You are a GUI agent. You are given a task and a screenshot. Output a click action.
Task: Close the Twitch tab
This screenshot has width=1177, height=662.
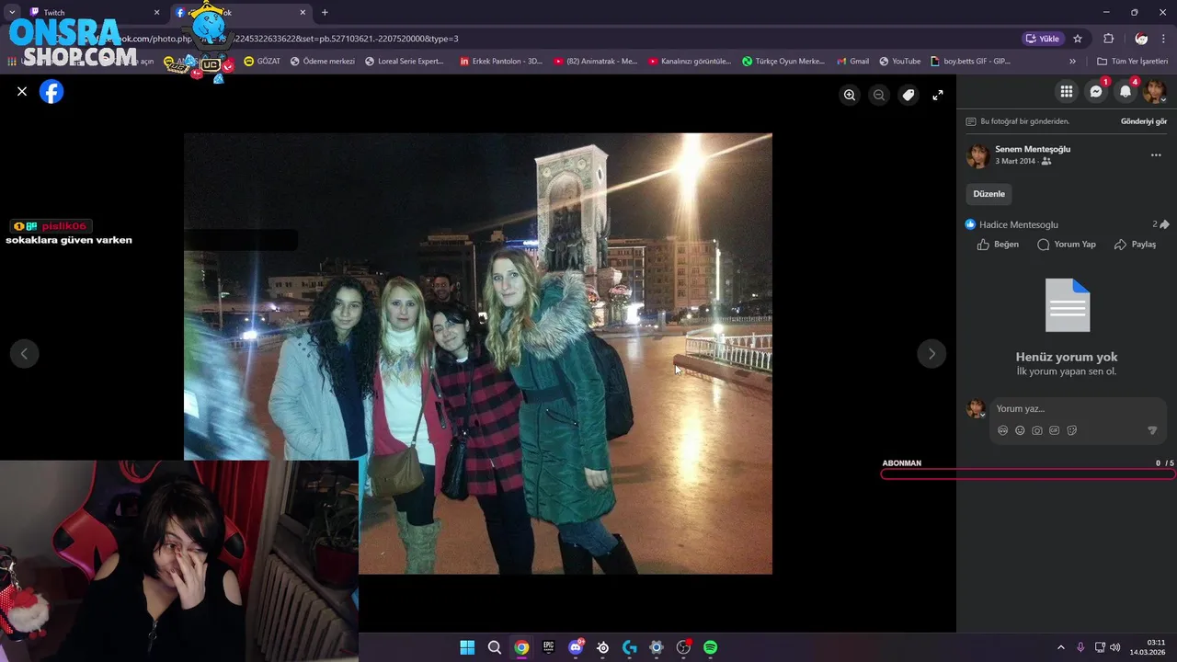click(x=156, y=13)
